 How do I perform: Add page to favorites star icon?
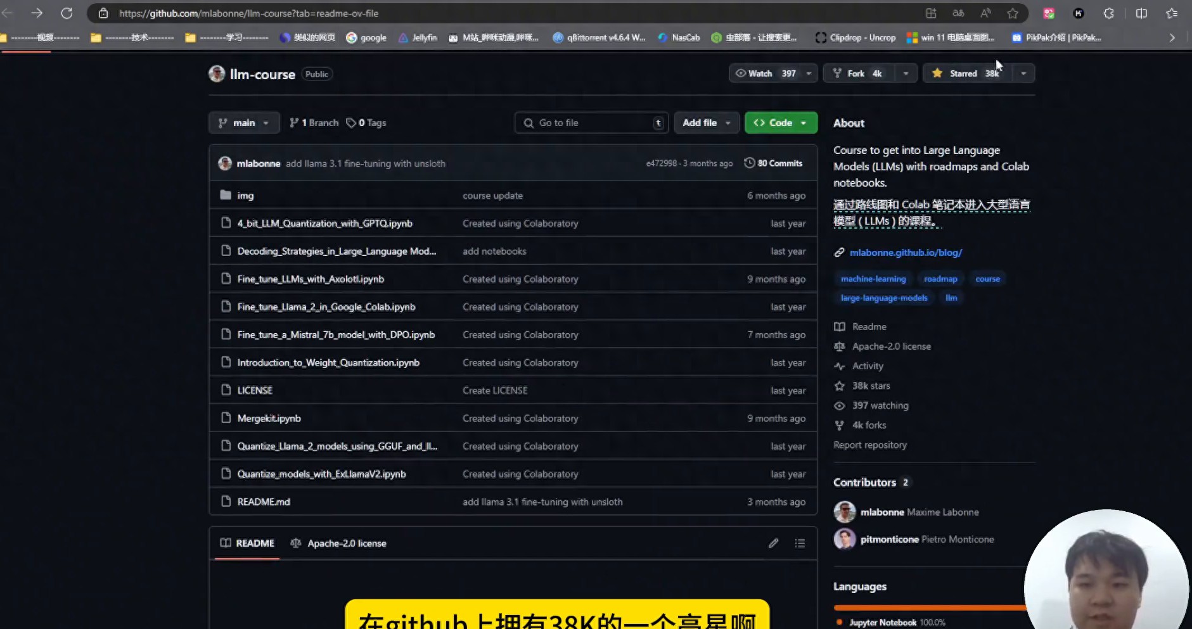[x=1013, y=13]
